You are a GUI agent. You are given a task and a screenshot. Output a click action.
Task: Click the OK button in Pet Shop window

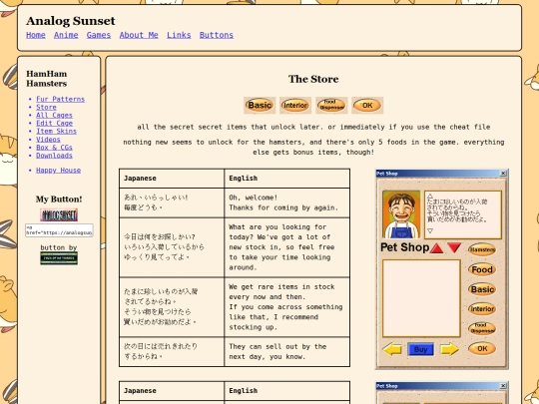(x=482, y=349)
